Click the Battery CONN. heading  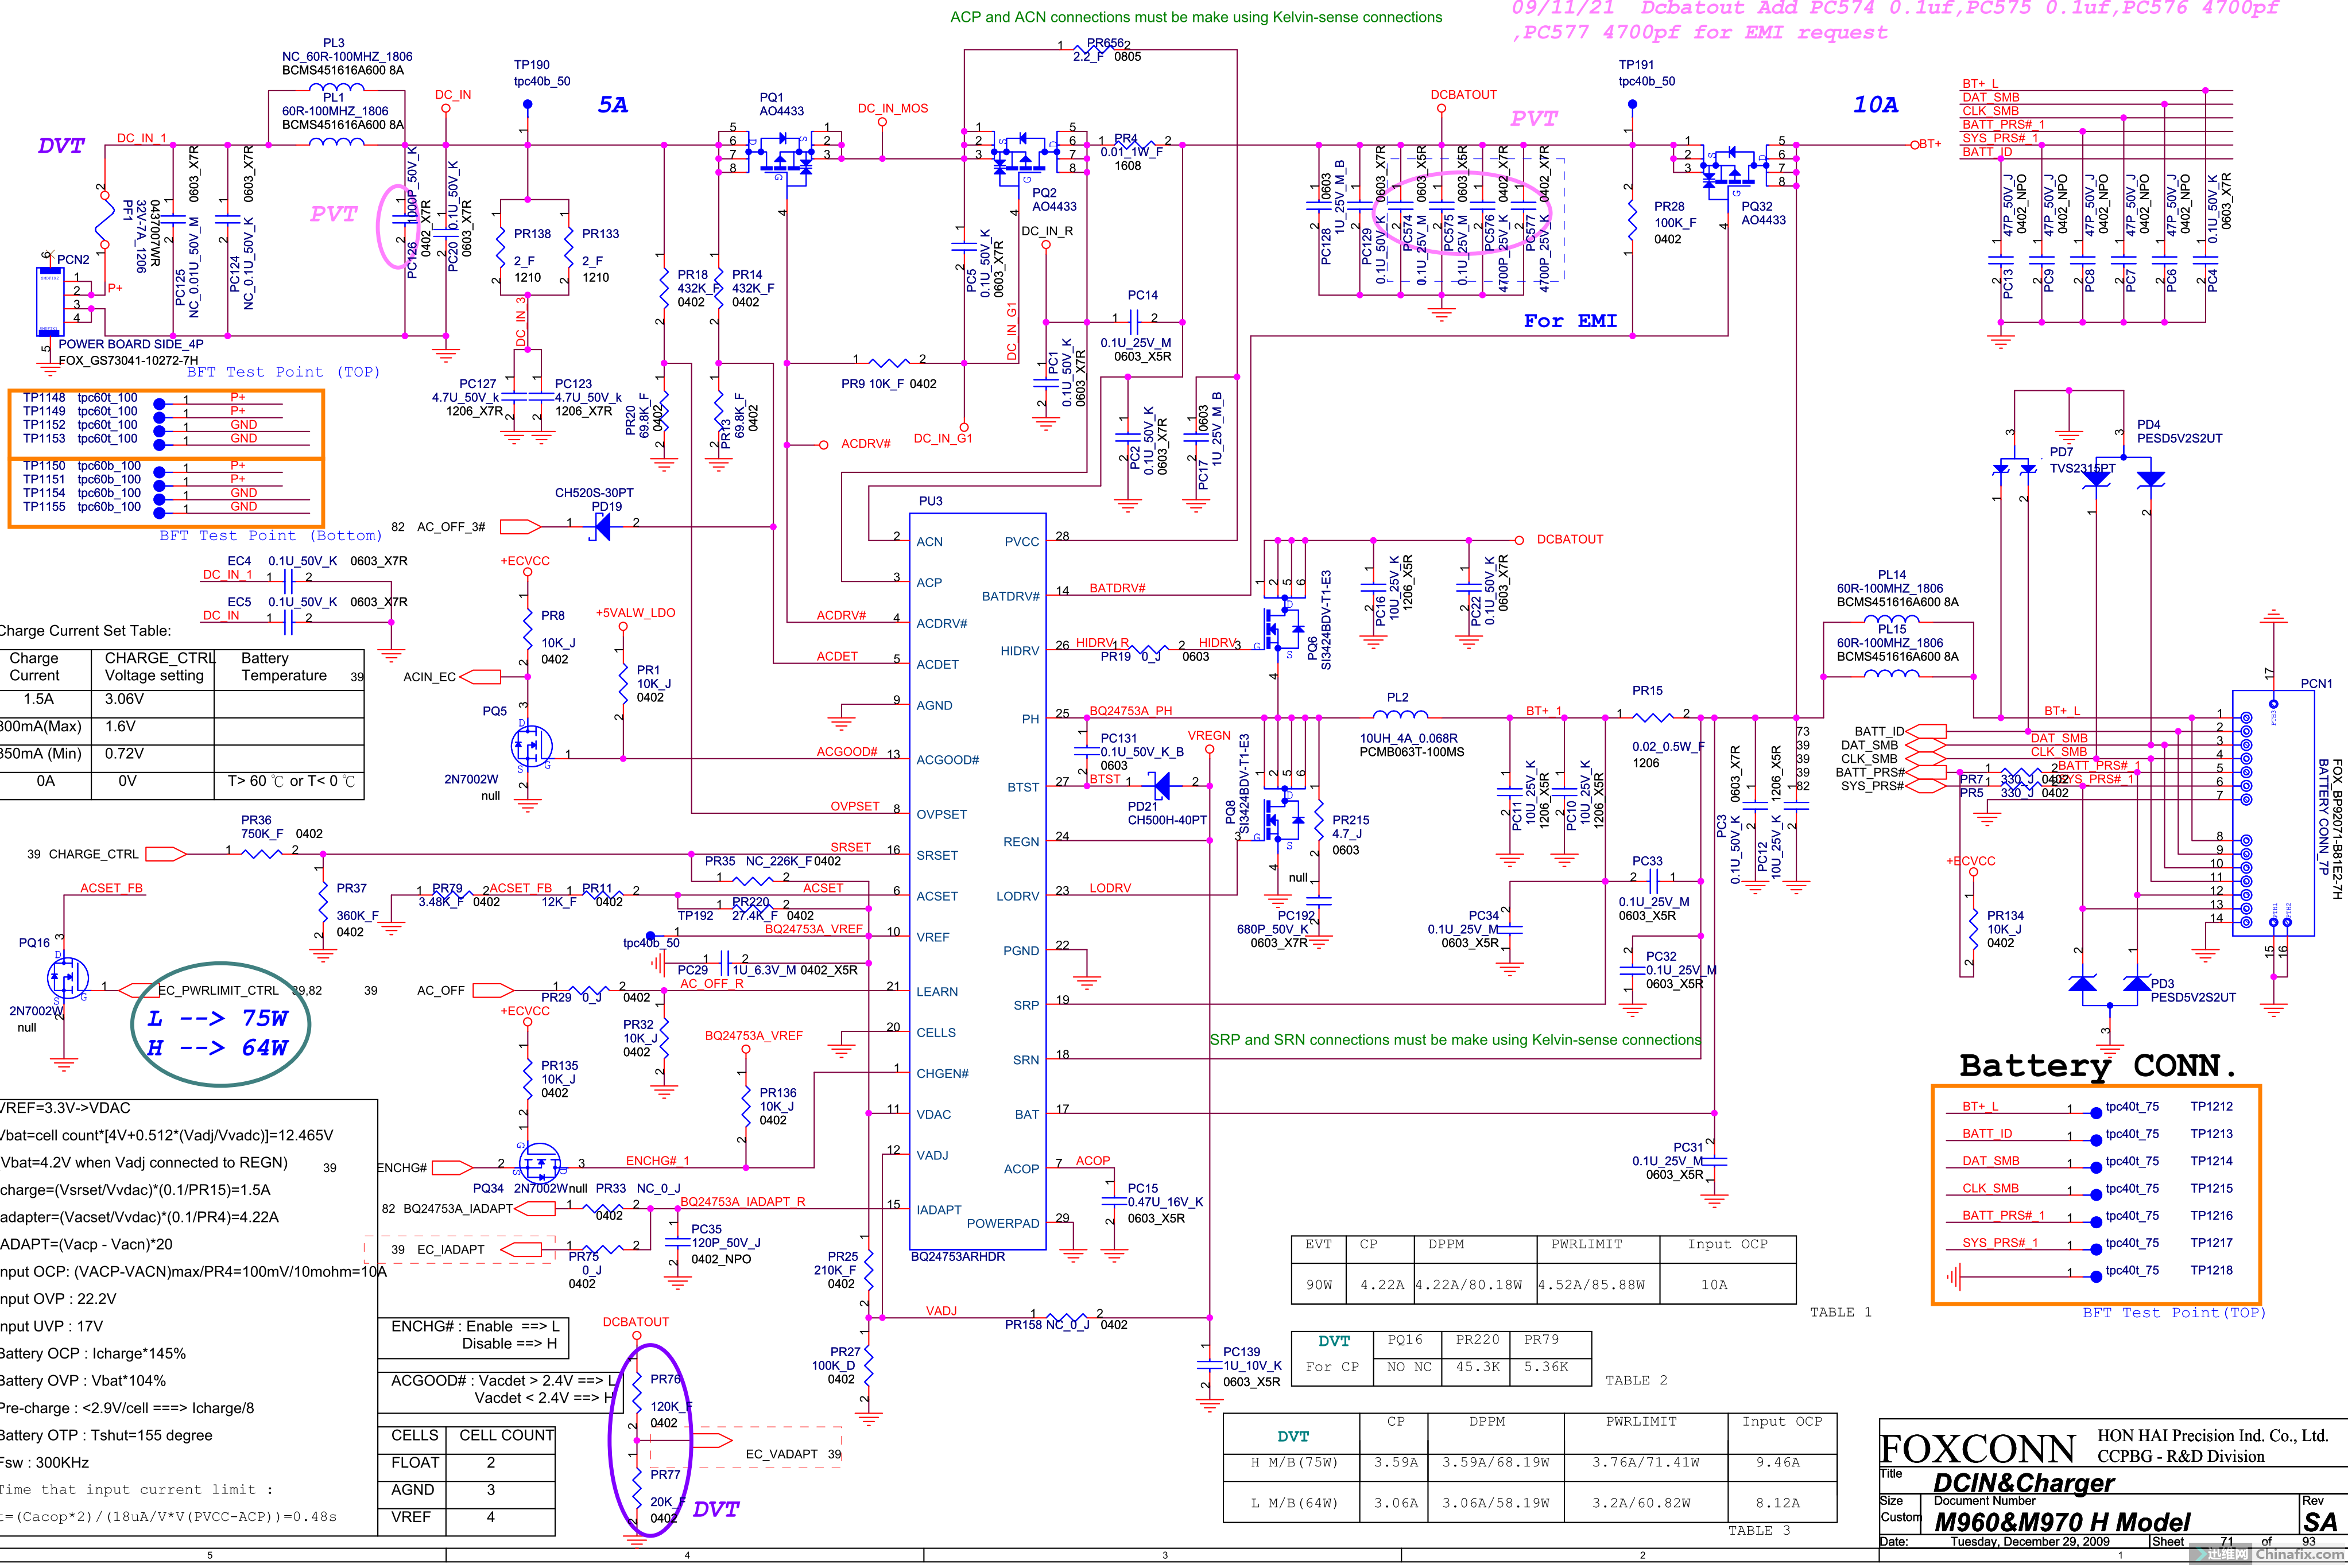click(x=2098, y=1066)
